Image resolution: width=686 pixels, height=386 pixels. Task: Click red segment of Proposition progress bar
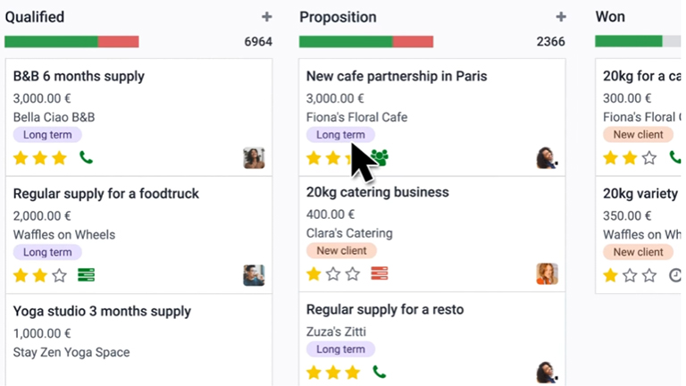pos(413,42)
